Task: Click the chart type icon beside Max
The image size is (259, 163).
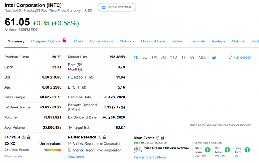Action: pyautogui.click(x=213, y=58)
